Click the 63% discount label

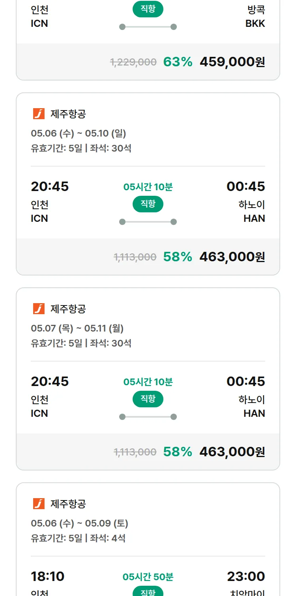point(178,62)
